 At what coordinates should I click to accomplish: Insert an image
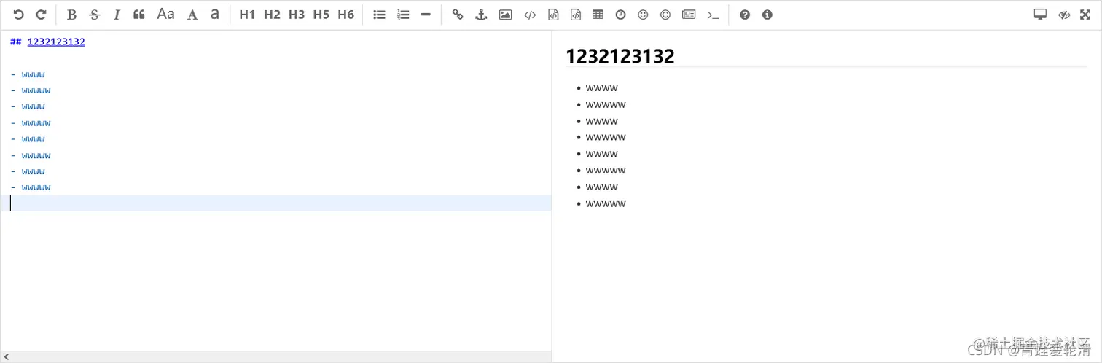click(505, 15)
